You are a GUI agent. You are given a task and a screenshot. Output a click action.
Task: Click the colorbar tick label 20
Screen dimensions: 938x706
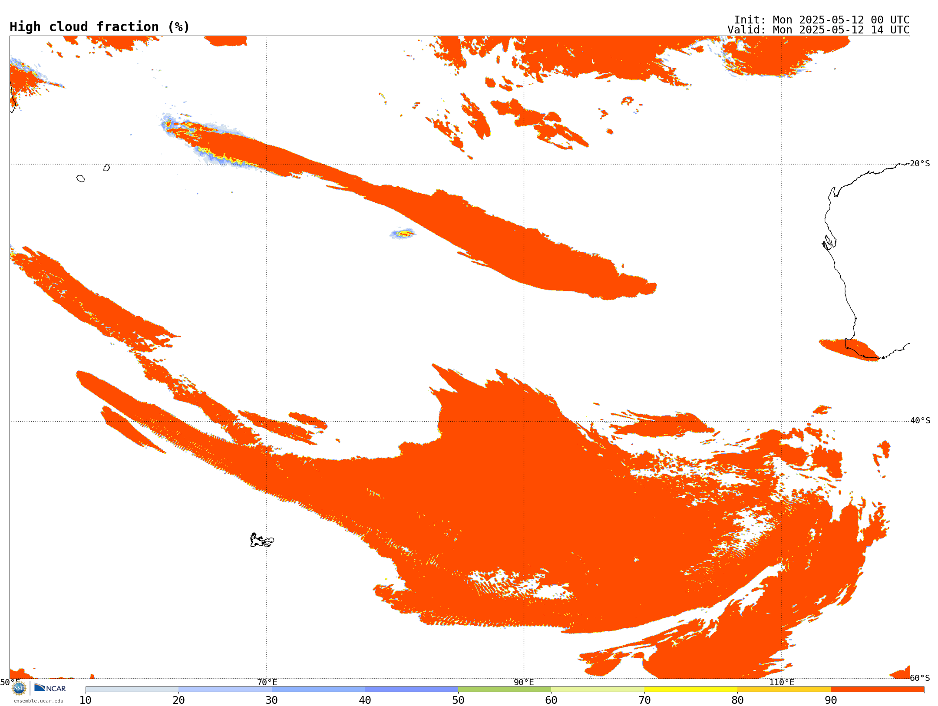pyautogui.click(x=178, y=700)
